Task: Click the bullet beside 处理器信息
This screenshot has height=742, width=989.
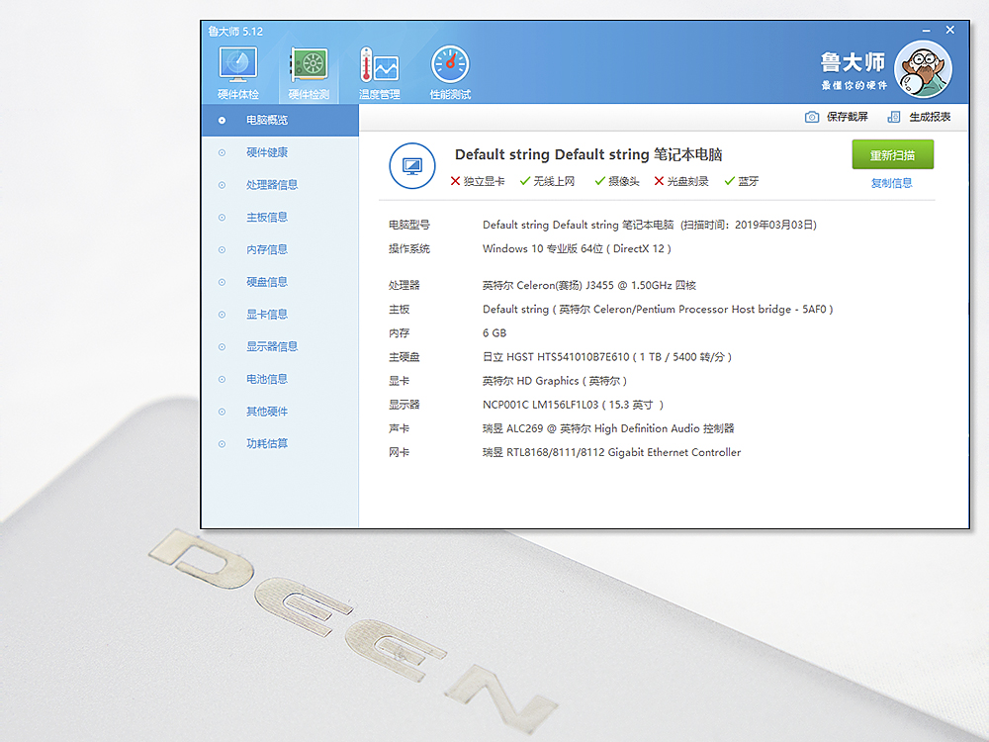Action: tap(222, 185)
